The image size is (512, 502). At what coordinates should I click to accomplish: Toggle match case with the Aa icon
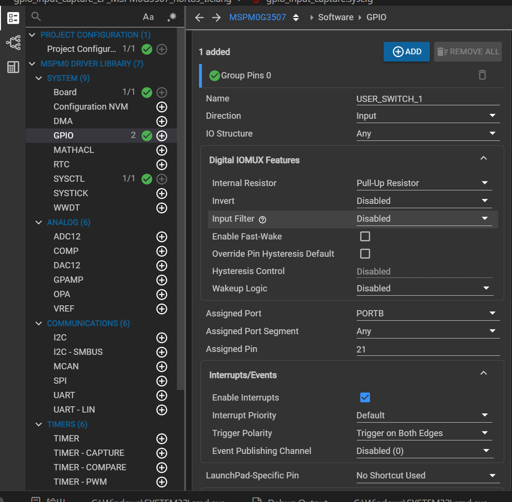148,16
